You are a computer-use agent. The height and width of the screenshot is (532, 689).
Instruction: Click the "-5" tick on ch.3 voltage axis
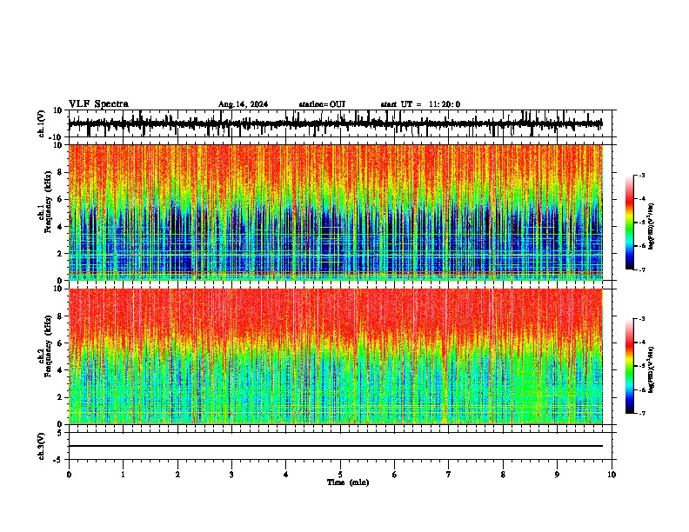point(58,460)
